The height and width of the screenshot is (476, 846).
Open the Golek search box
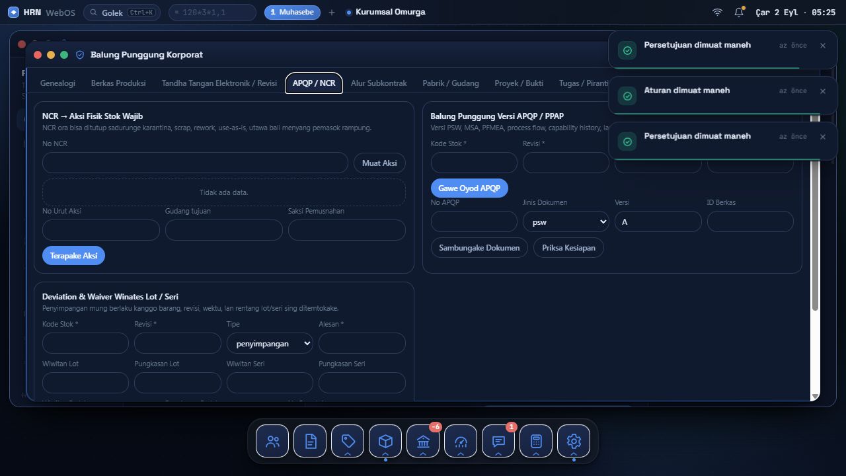(x=122, y=13)
